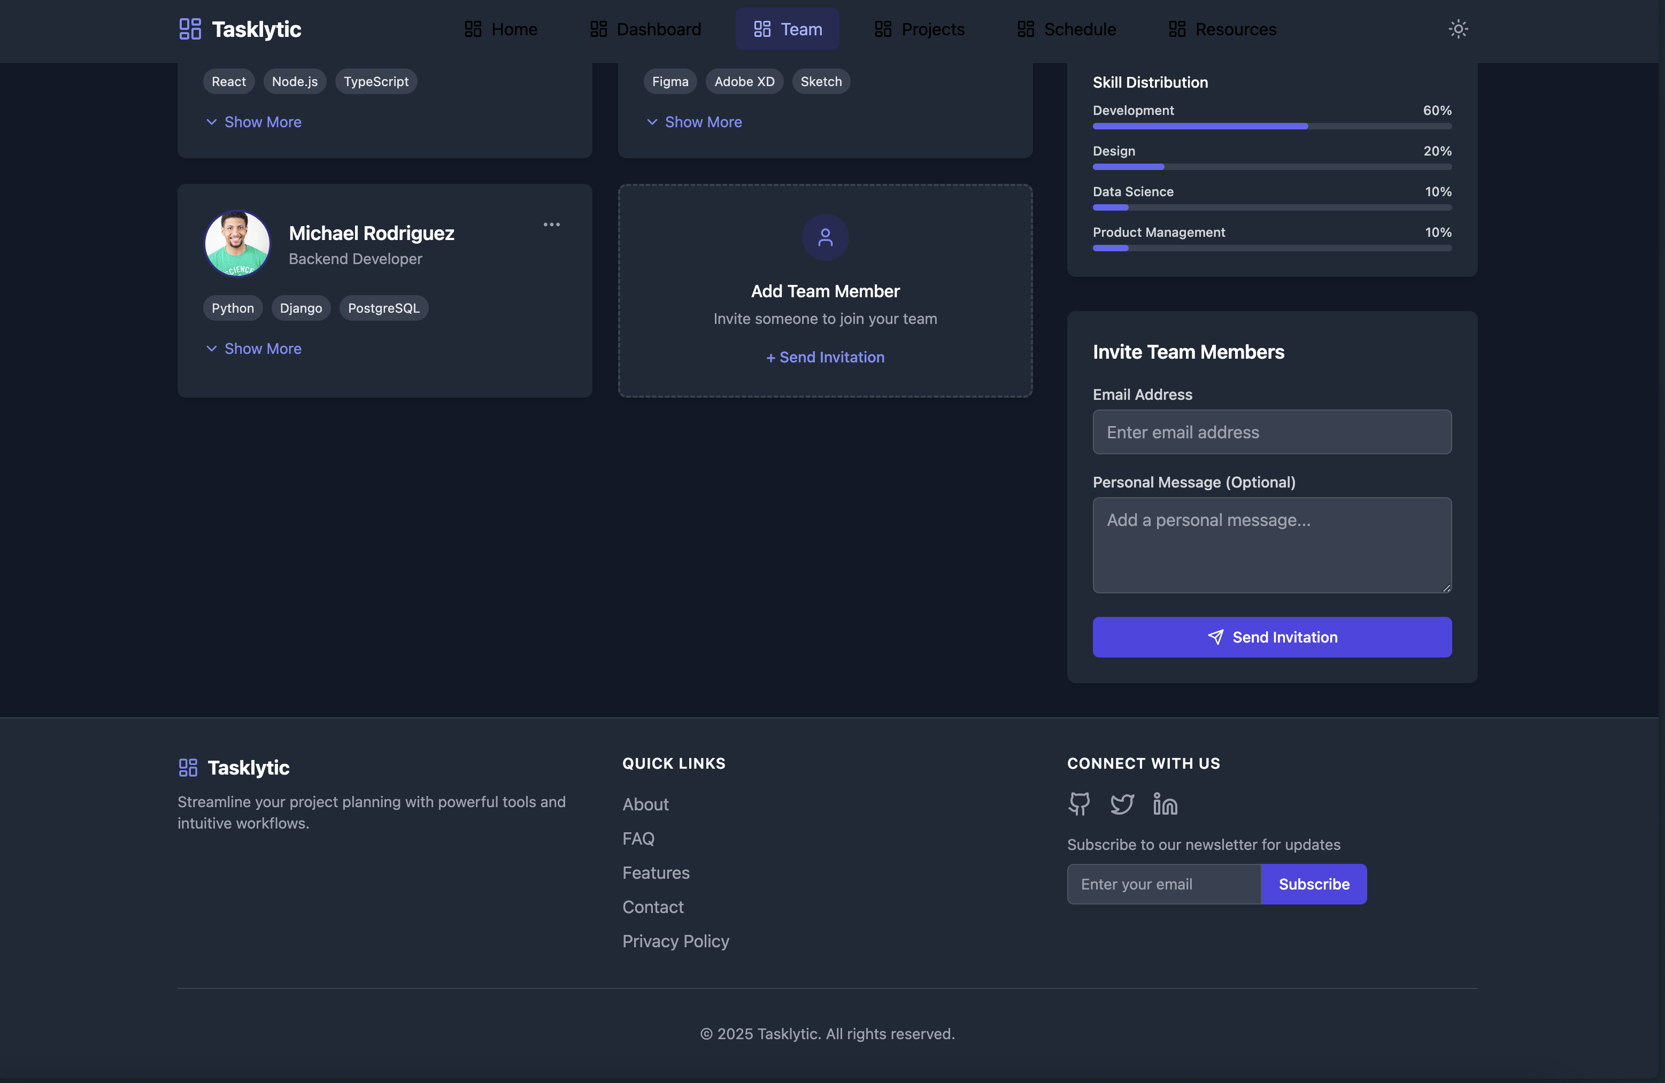
Task: Focus the Enter email address field
Action: tap(1271, 432)
